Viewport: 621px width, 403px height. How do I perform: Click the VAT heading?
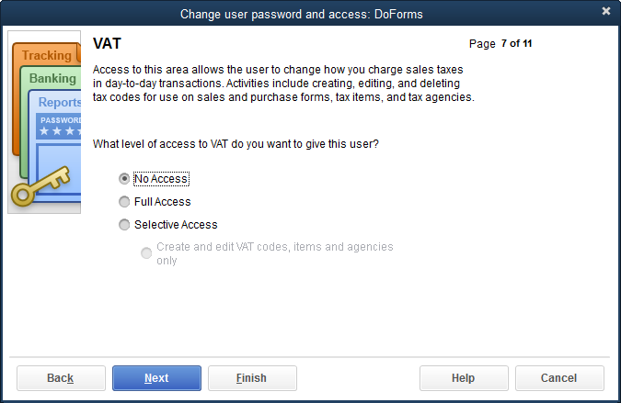click(107, 44)
